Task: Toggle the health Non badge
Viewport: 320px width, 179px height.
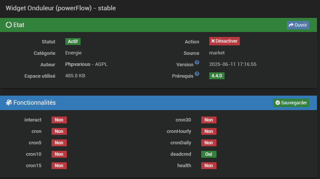Action: click(x=209, y=166)
